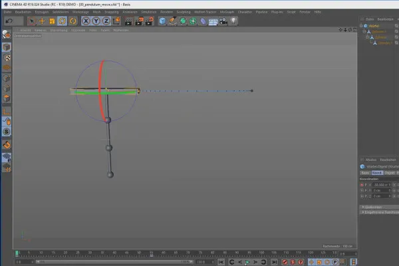
Task: Toggle Viewport Solo S icon
Action: tap(7, 132)
